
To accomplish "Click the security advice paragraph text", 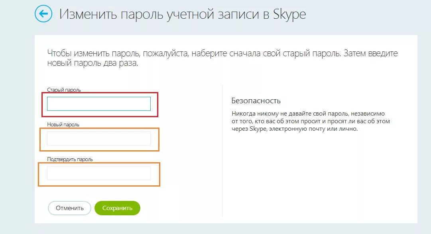I will coord(311,121).
